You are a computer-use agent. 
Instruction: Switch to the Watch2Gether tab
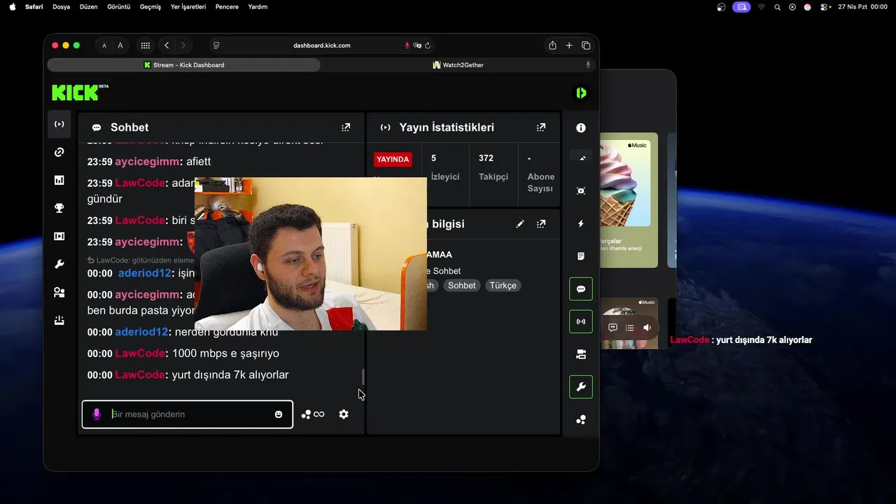pos(458,65)
